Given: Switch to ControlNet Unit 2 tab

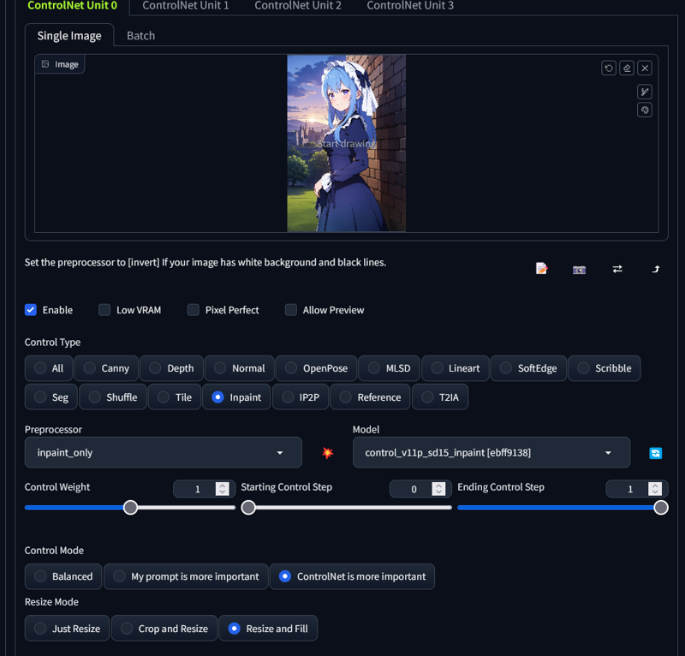Looking at the screenshot, I should tap(298, 6).
